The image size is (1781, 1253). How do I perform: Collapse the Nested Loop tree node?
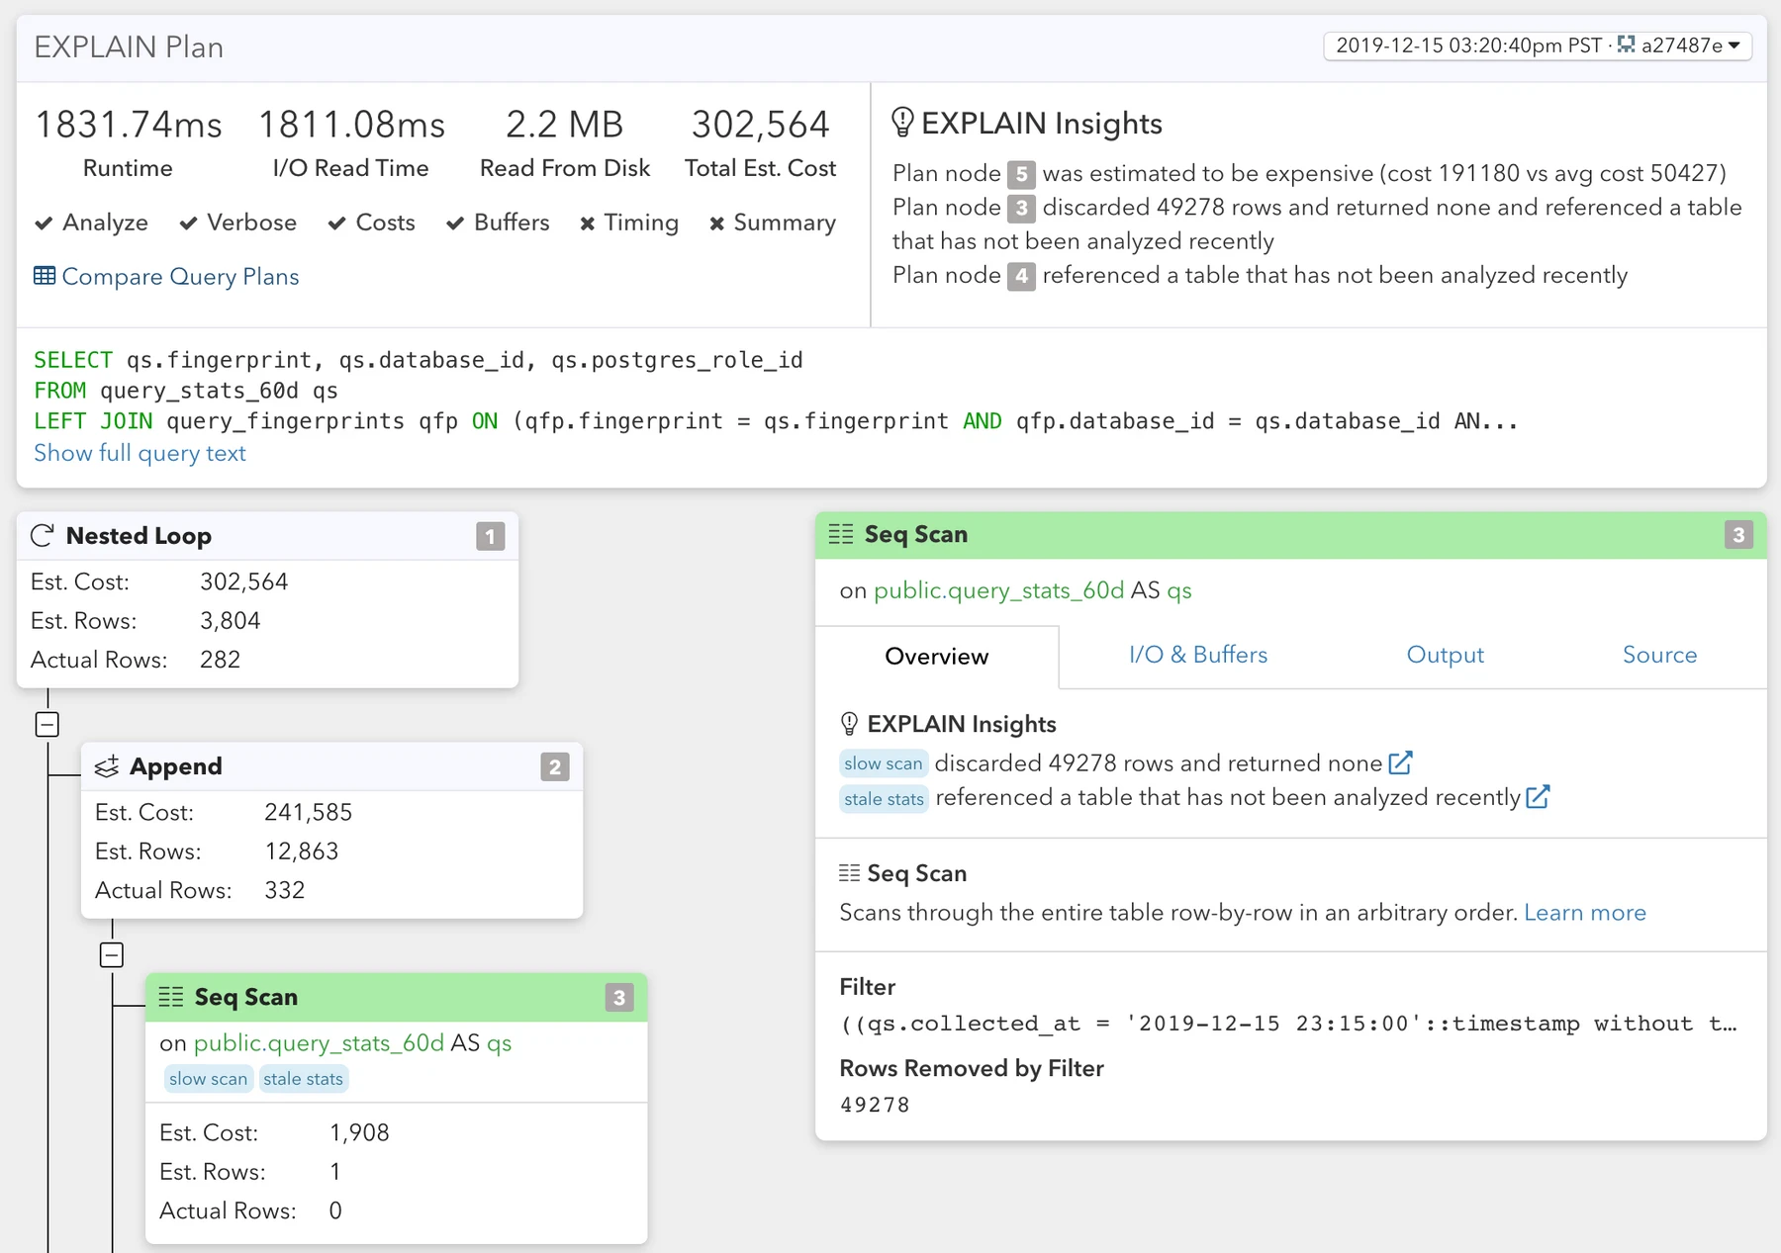click(x=47, y=724)
